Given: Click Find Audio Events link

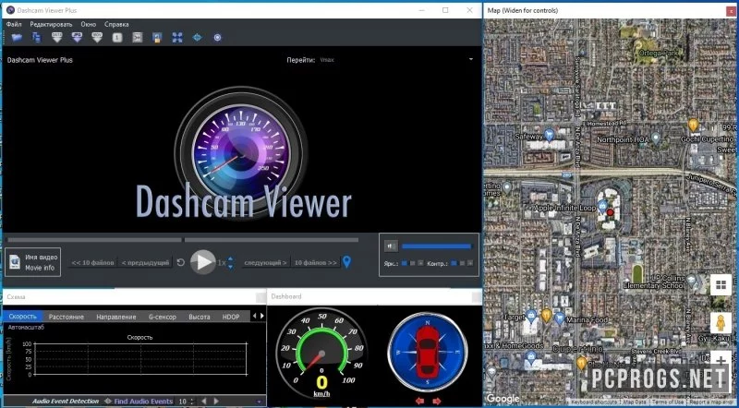Looking at the screenshot, I should pyautogui.click(x=143, y=402).
